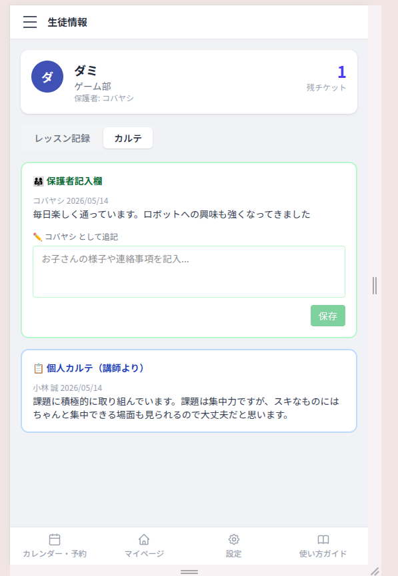
Task: Click the 保護者記入欄 family icon
Action: click(x=38, y=181)
